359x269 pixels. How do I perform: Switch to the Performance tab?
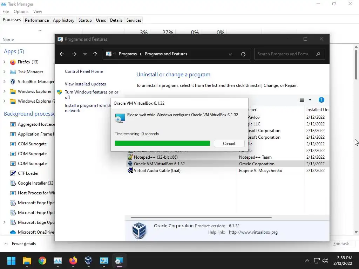click(x=36, y=20)
